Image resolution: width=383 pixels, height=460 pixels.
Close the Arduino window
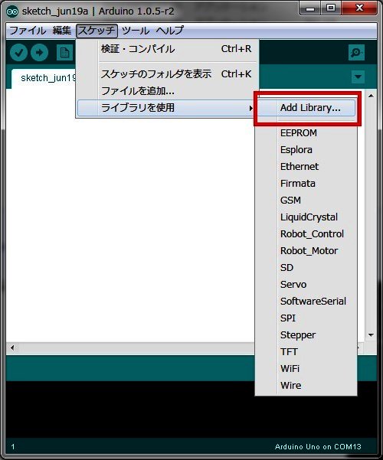pyautogui.click(x=359, y=8)
